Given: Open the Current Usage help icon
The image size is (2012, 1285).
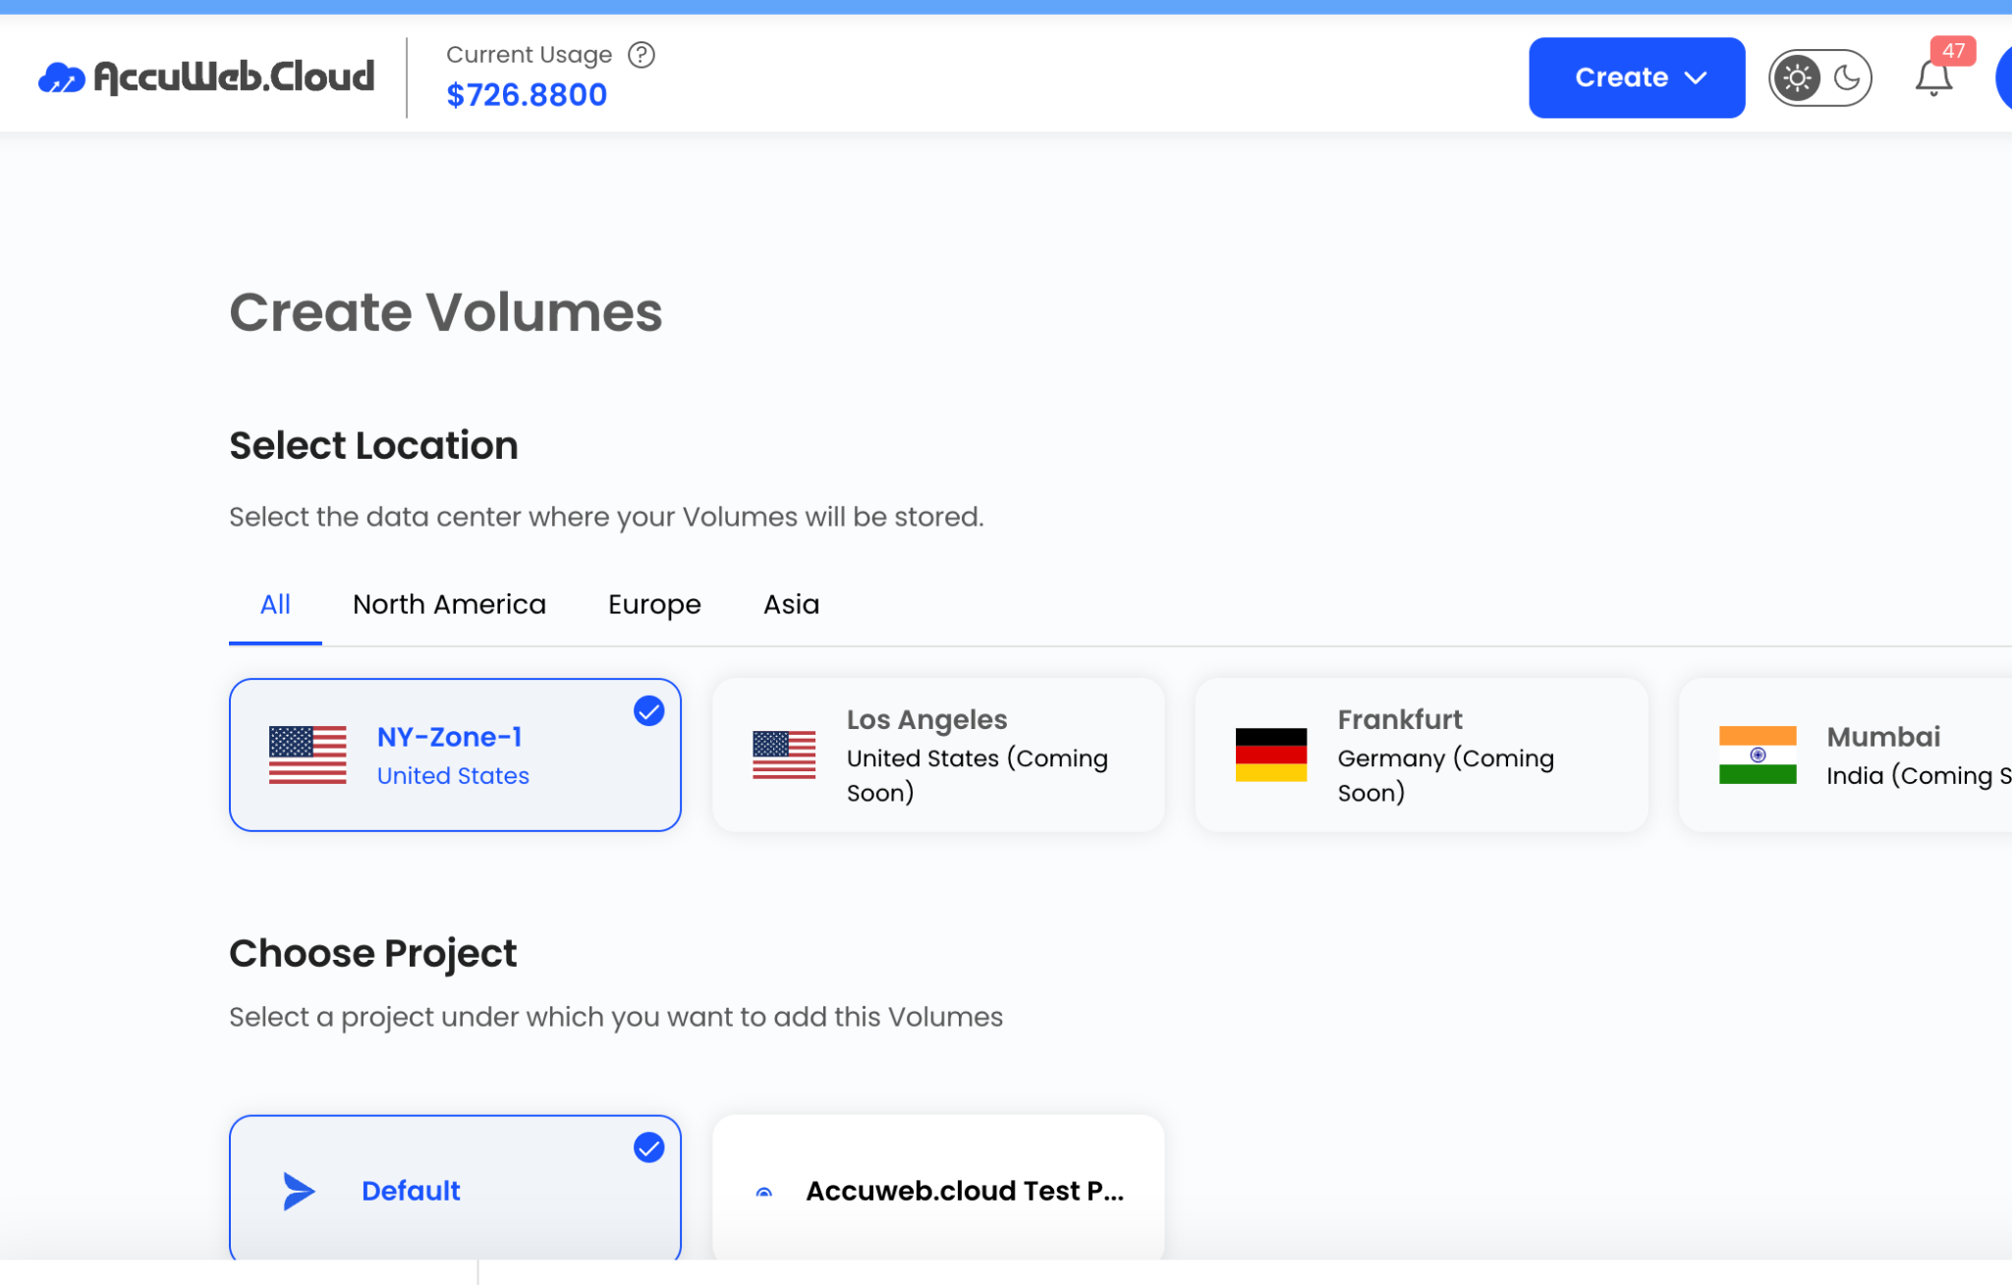Looking at the screenshot, I should [642, 55].
